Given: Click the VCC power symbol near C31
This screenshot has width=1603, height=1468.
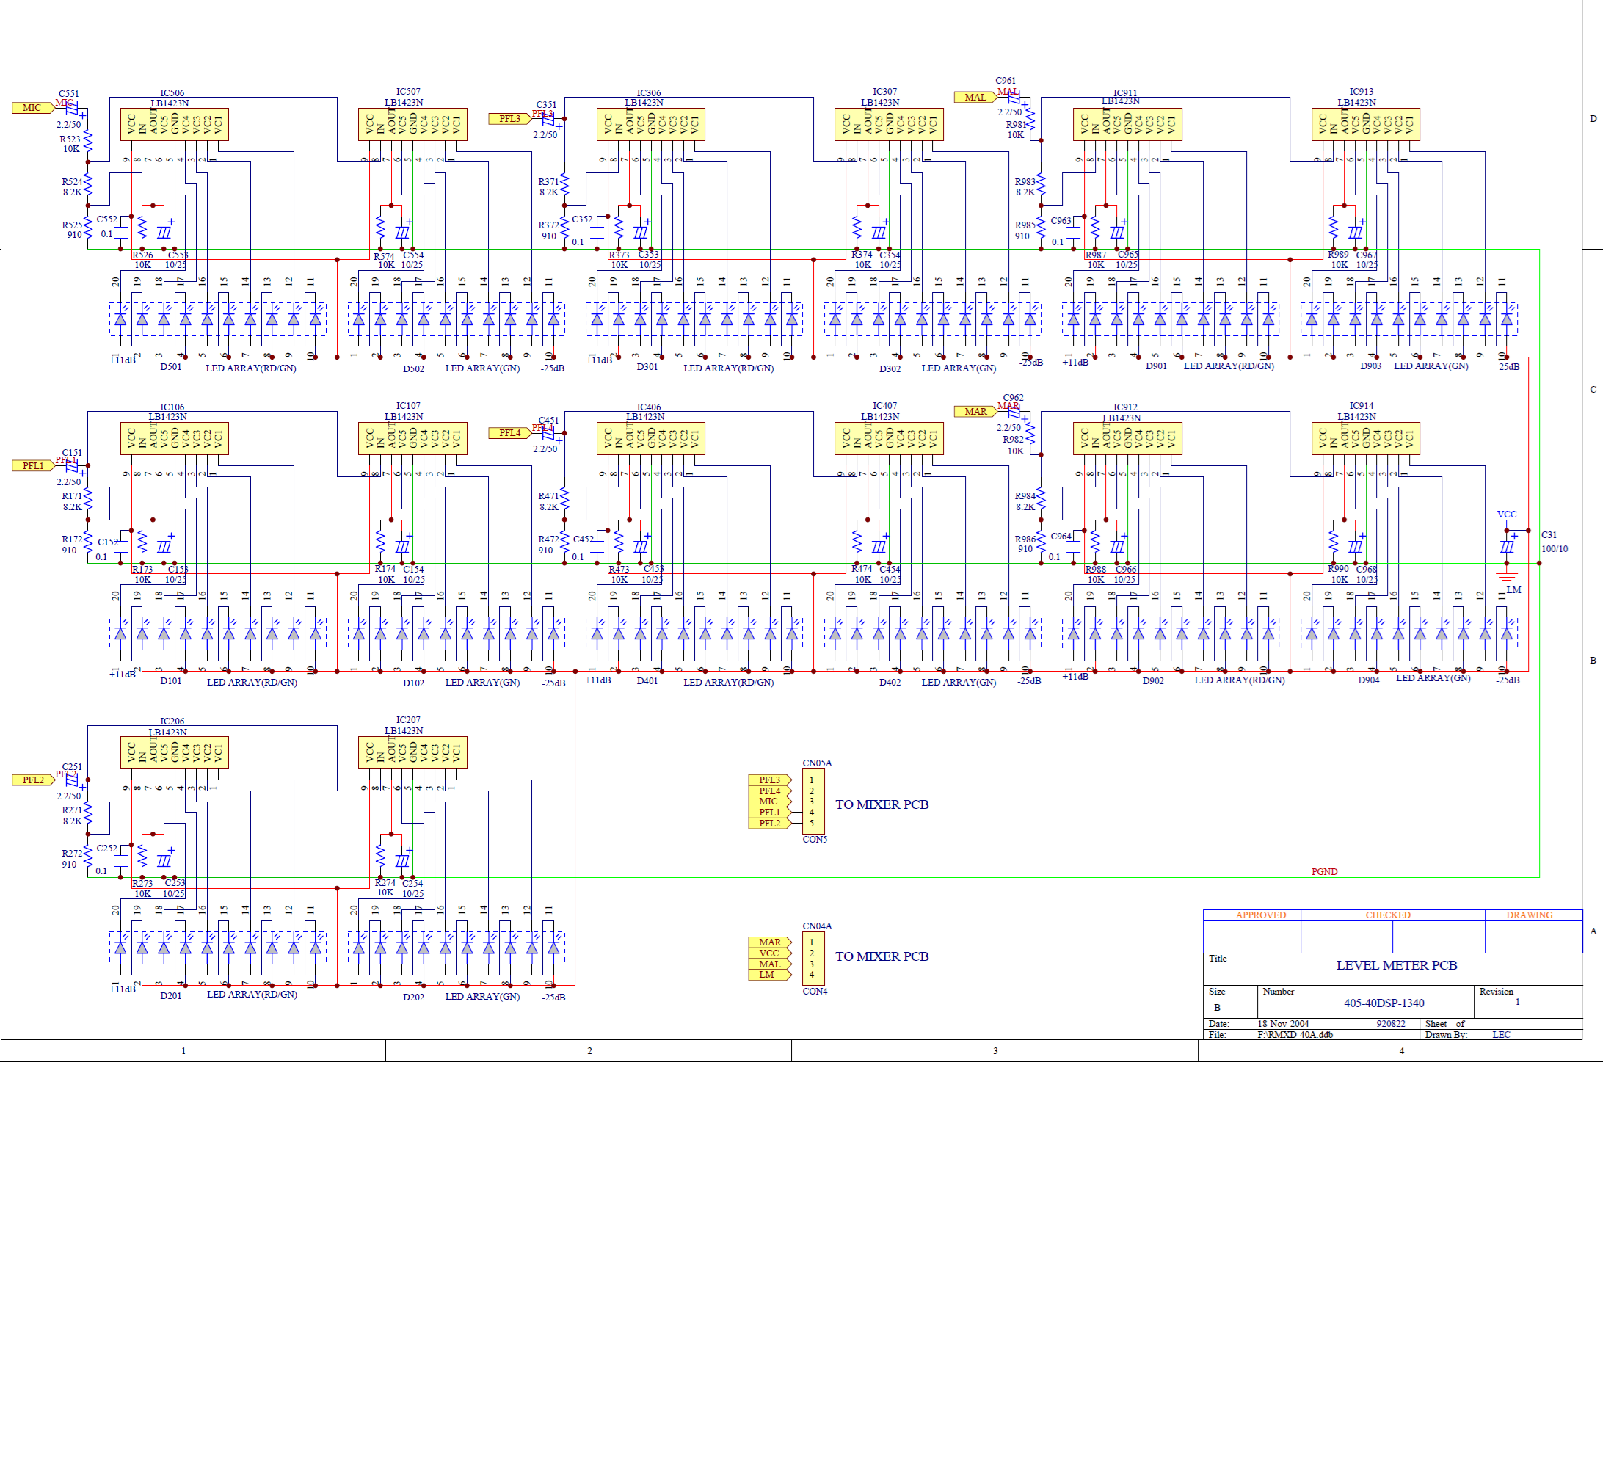Looking at the screenshot, I should [1507, 516].
